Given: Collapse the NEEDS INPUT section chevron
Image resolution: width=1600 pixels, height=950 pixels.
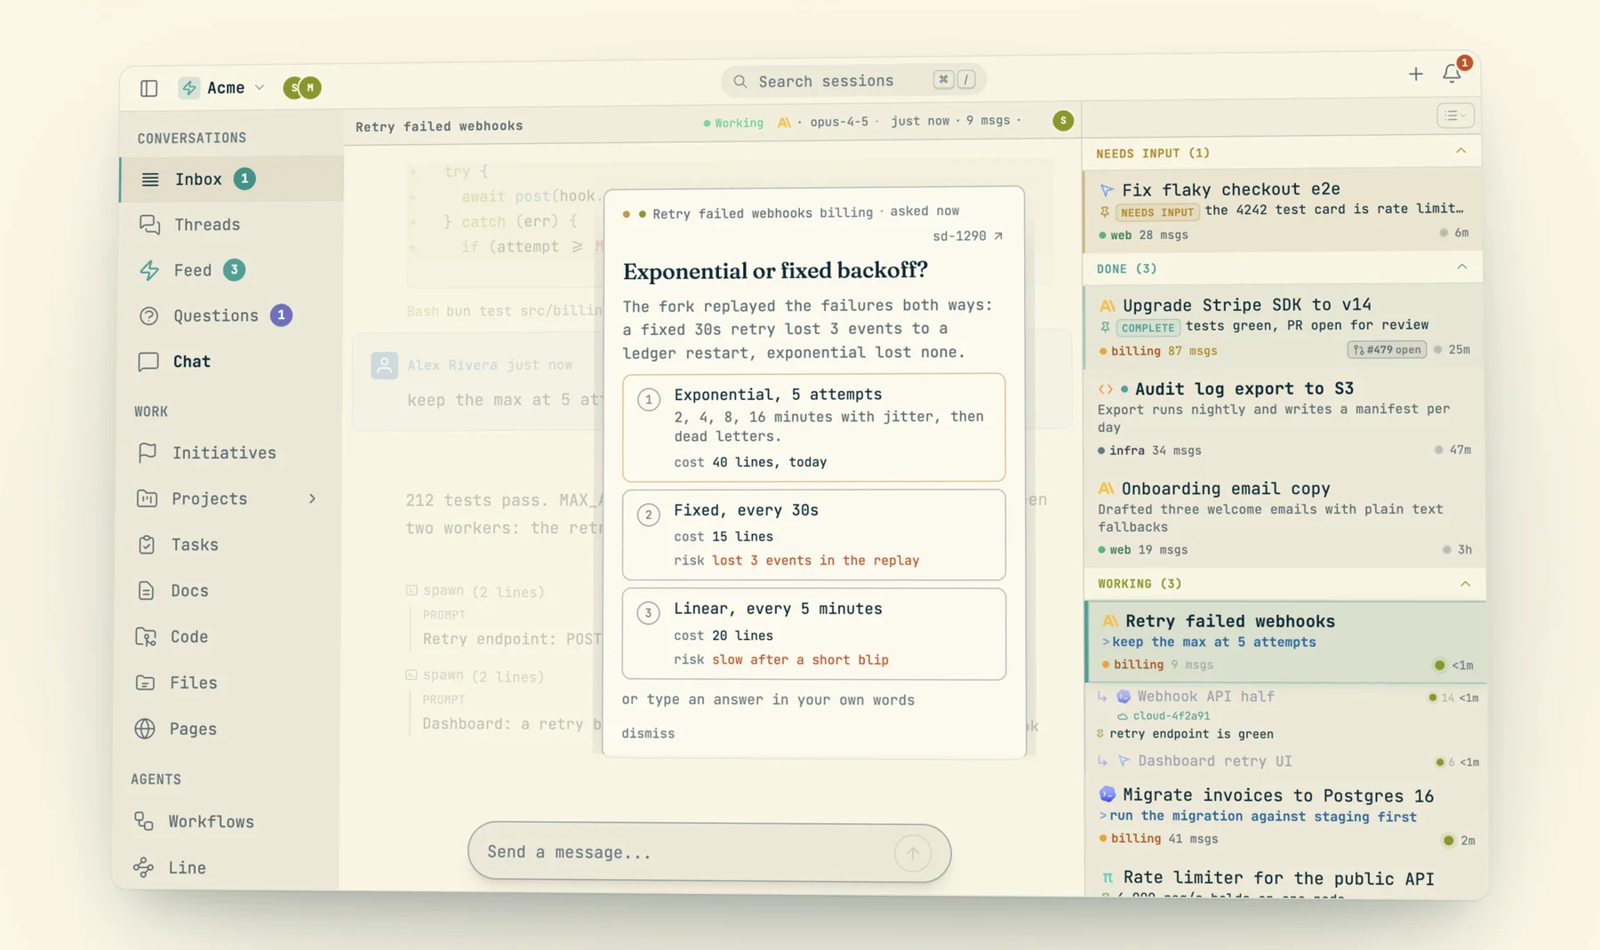Looking at the screenshot, I should [1460, 151].
